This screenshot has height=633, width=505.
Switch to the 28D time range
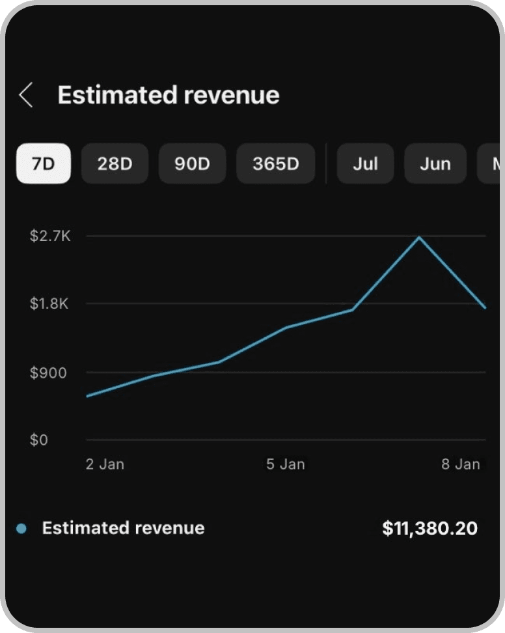point(115,163)
